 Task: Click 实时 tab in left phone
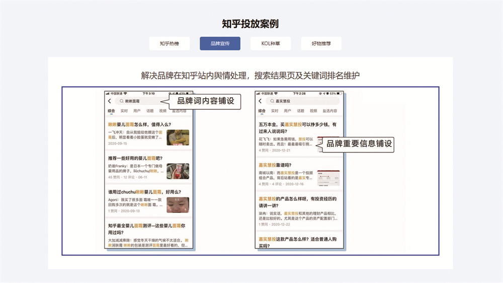click(x=124, y=111)
